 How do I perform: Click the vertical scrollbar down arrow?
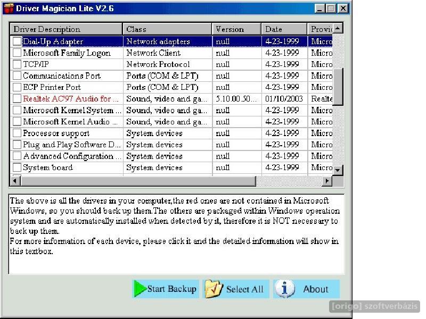(x=338, y=170)
